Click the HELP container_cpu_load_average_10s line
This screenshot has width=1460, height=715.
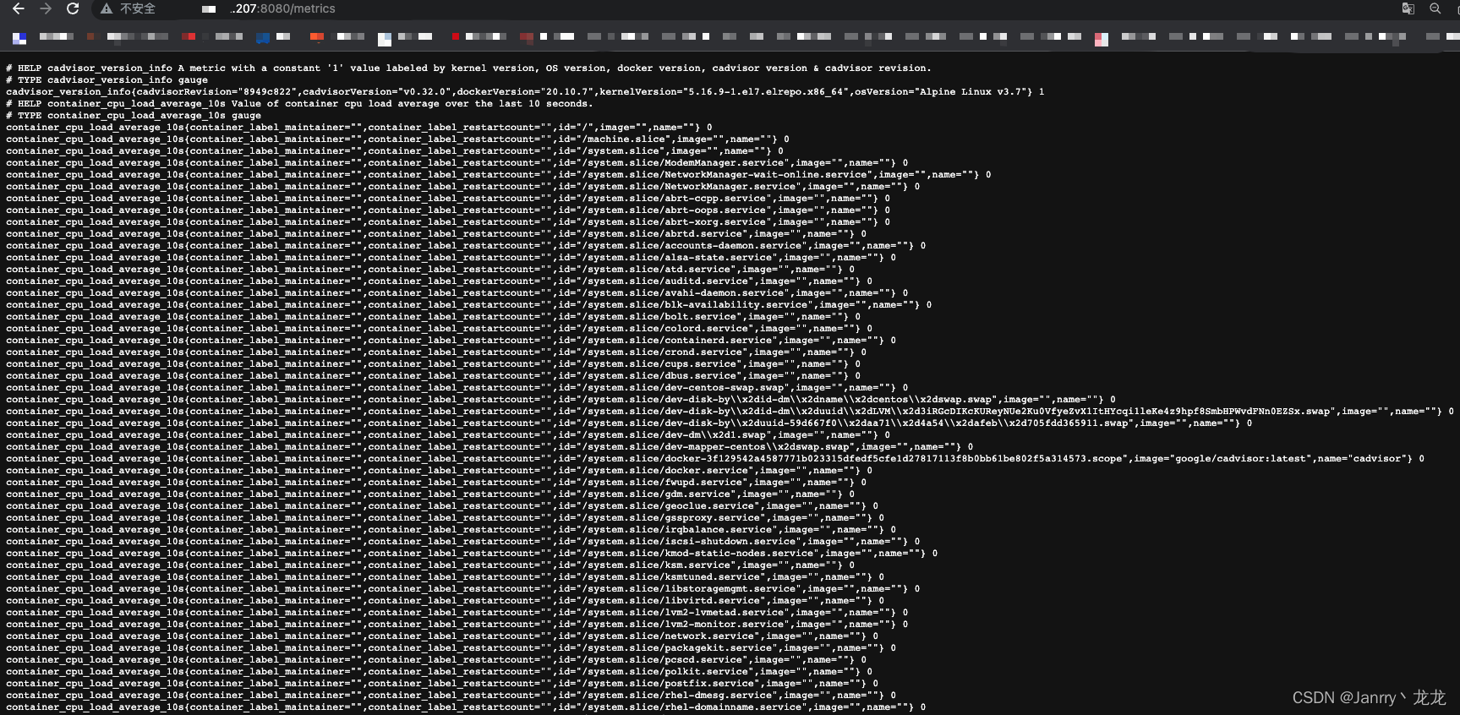tap(299, 104)
